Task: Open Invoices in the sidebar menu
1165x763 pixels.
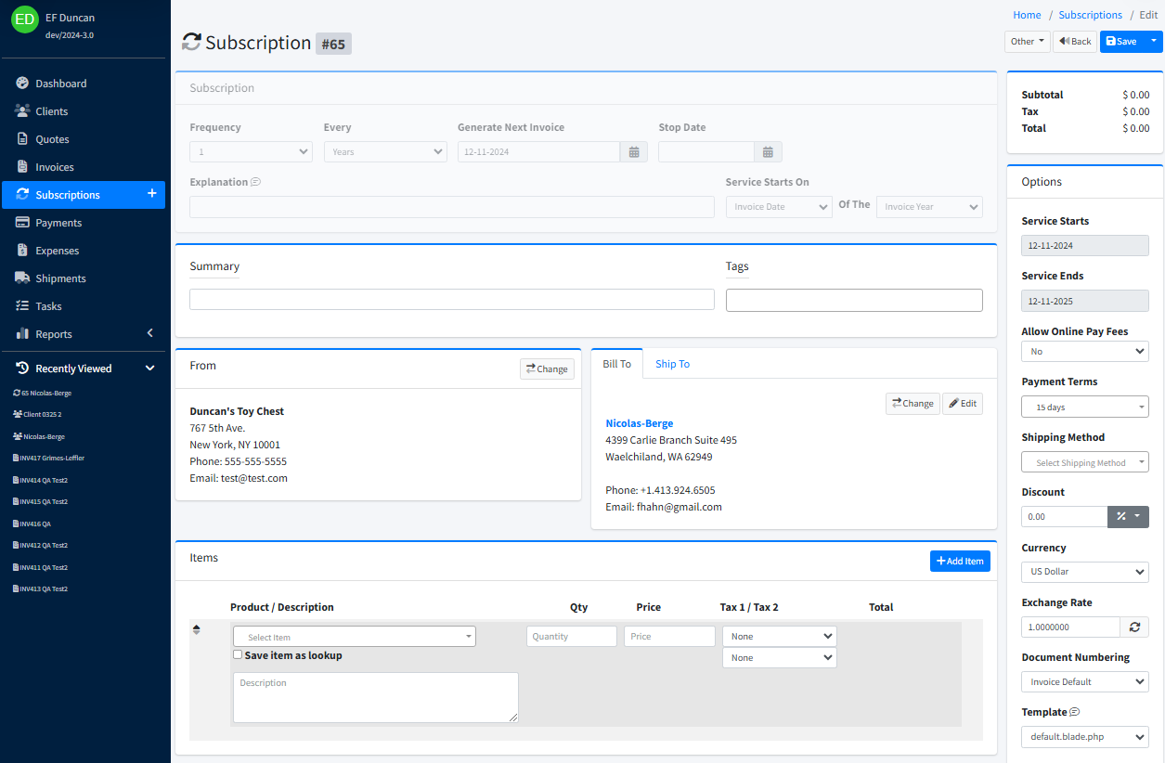Action: 54,167
